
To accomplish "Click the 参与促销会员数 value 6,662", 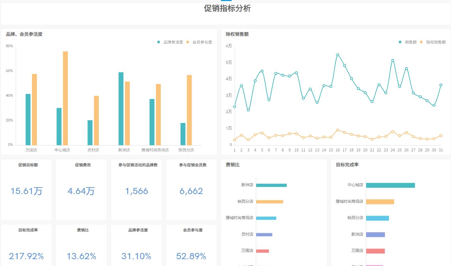I will (x=191, y=191).
